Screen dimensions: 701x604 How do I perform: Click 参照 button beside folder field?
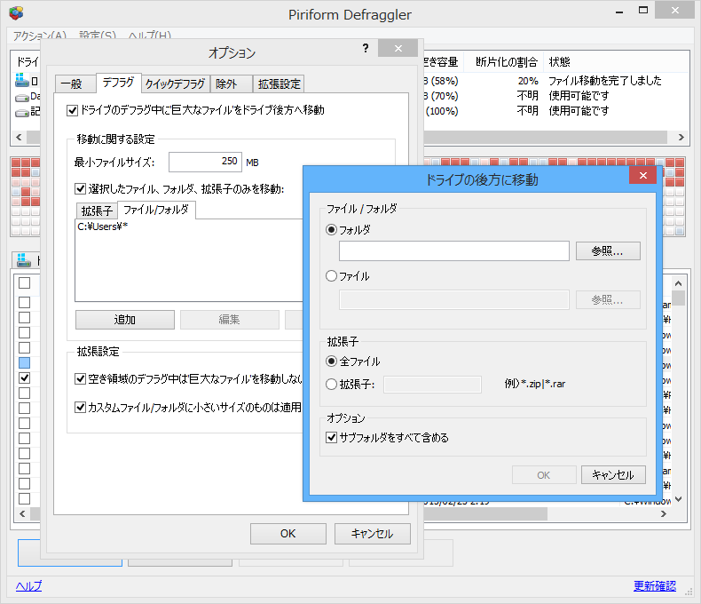tap(608, 251)
